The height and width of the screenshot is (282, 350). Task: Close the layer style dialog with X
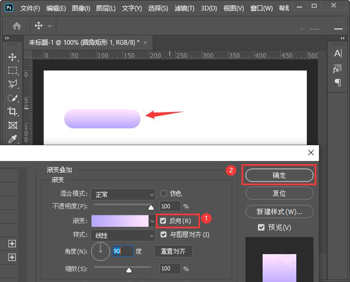[x=311, y=153]
